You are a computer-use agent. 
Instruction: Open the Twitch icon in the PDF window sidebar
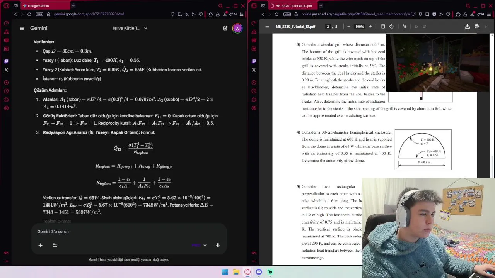pyautogui.click(x=254, y=61)
